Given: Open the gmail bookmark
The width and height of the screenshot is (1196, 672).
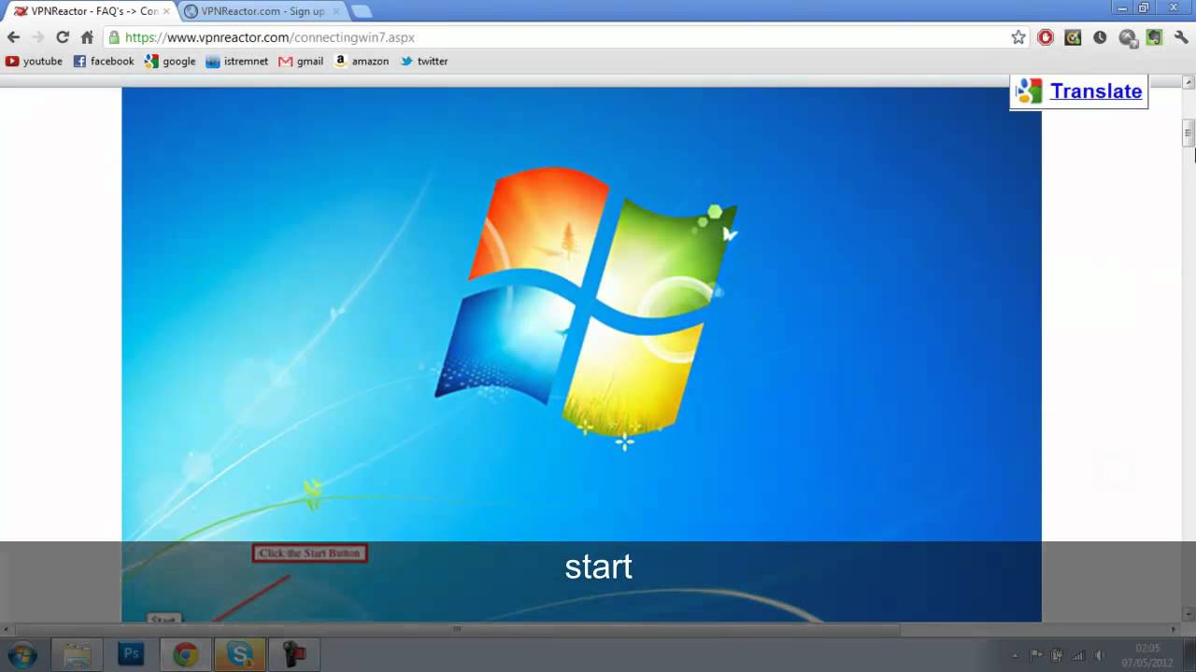Looking at the screenshot, I should pos(301,62).
